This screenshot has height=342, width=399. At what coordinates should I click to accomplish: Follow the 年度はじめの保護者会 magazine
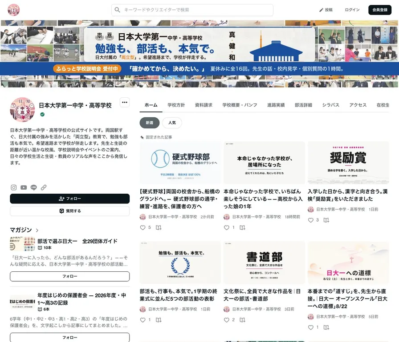(70, 338)
